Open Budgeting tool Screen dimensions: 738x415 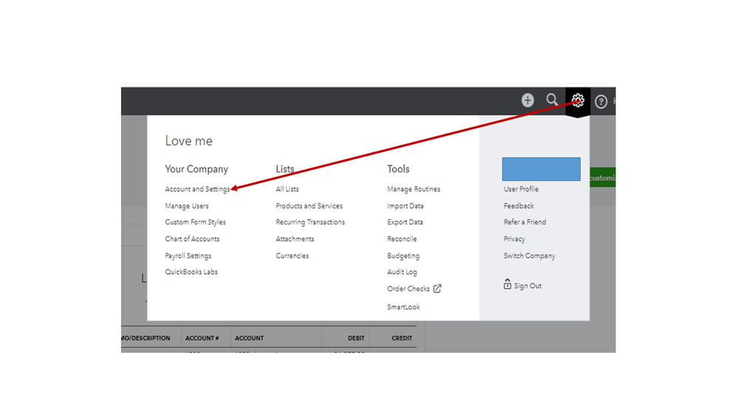[x=403, y=256]
